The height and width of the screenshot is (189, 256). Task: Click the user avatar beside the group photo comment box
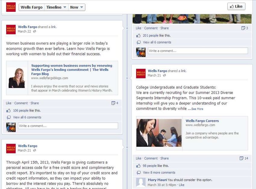pyautogui.click(x=141, y=52)
